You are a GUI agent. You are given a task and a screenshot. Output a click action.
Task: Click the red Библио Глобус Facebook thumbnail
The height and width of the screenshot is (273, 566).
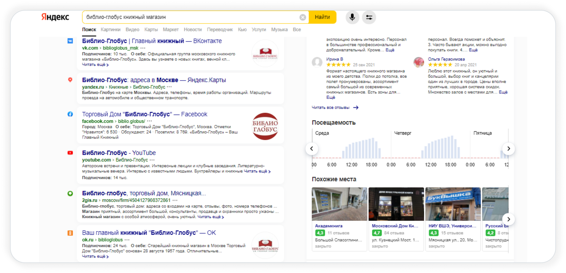tap(265, 126)
